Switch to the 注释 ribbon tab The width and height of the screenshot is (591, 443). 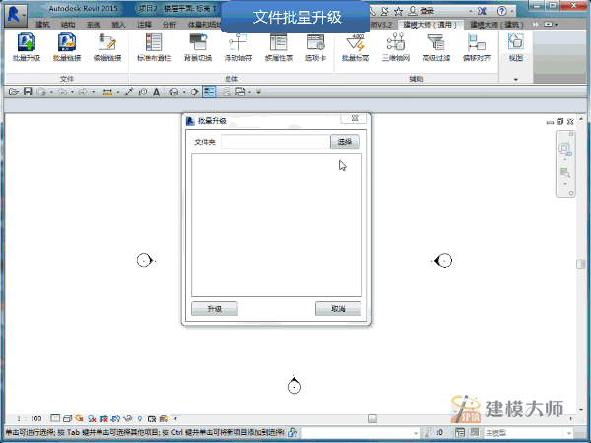pos(144,25)
